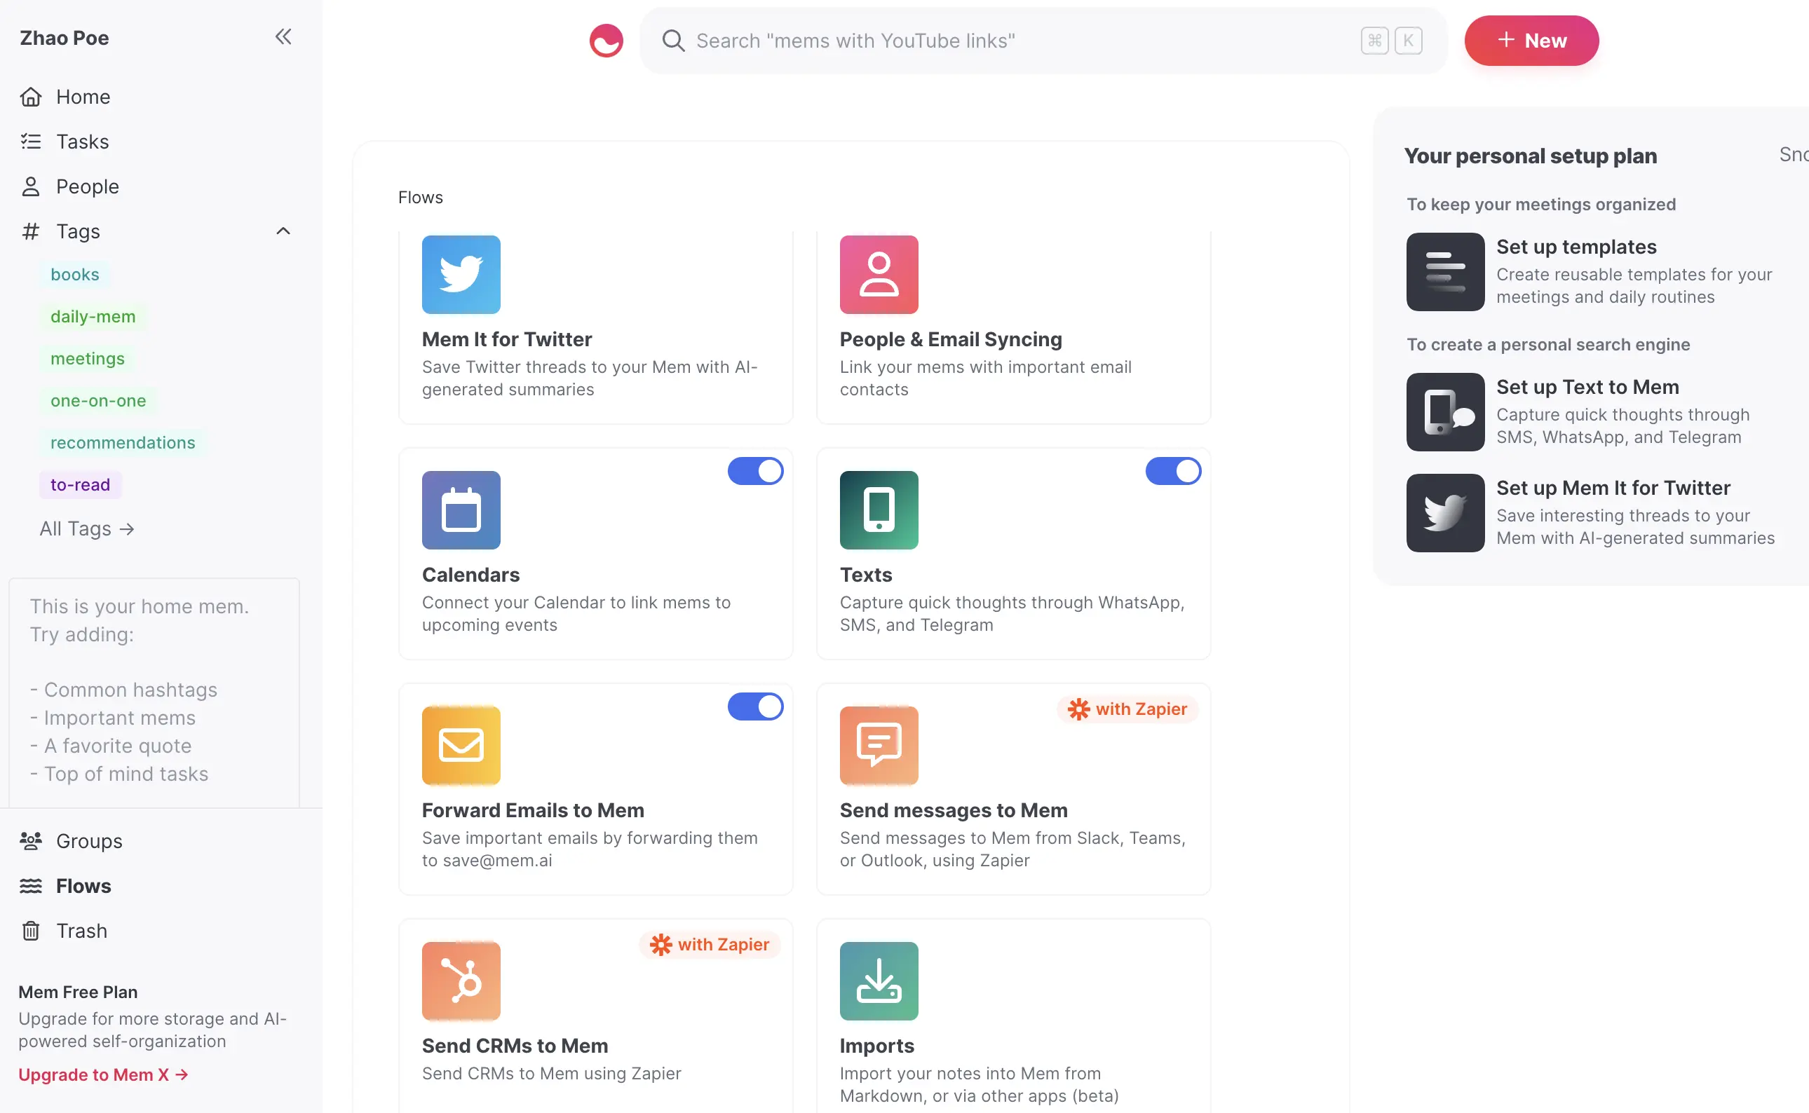
Task: Click the search magnifier icon
Action: click(673, 41)
